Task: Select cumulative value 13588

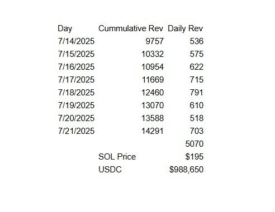Action: click(x=153, y=118)
